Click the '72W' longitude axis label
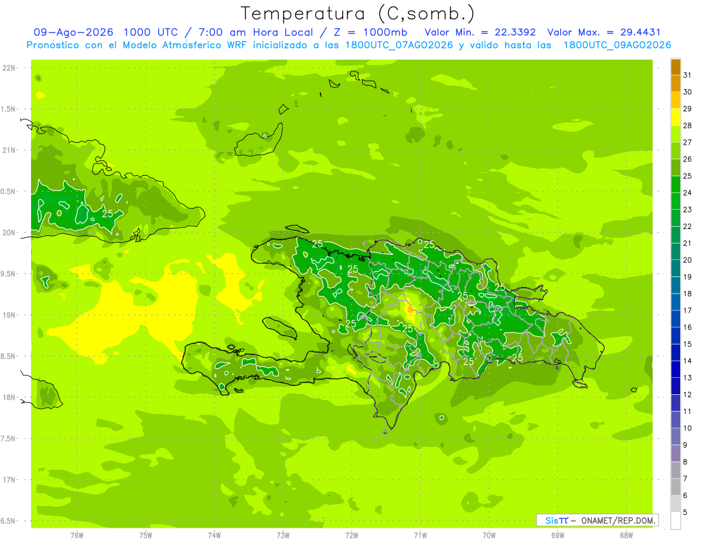This screenshot has height=543, width=703. 351,535
